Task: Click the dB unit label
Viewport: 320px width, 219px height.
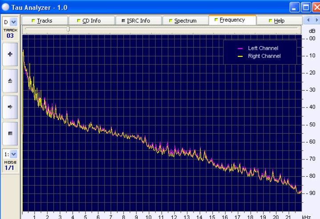Action: pyautogui.click(x=312, y=31)
